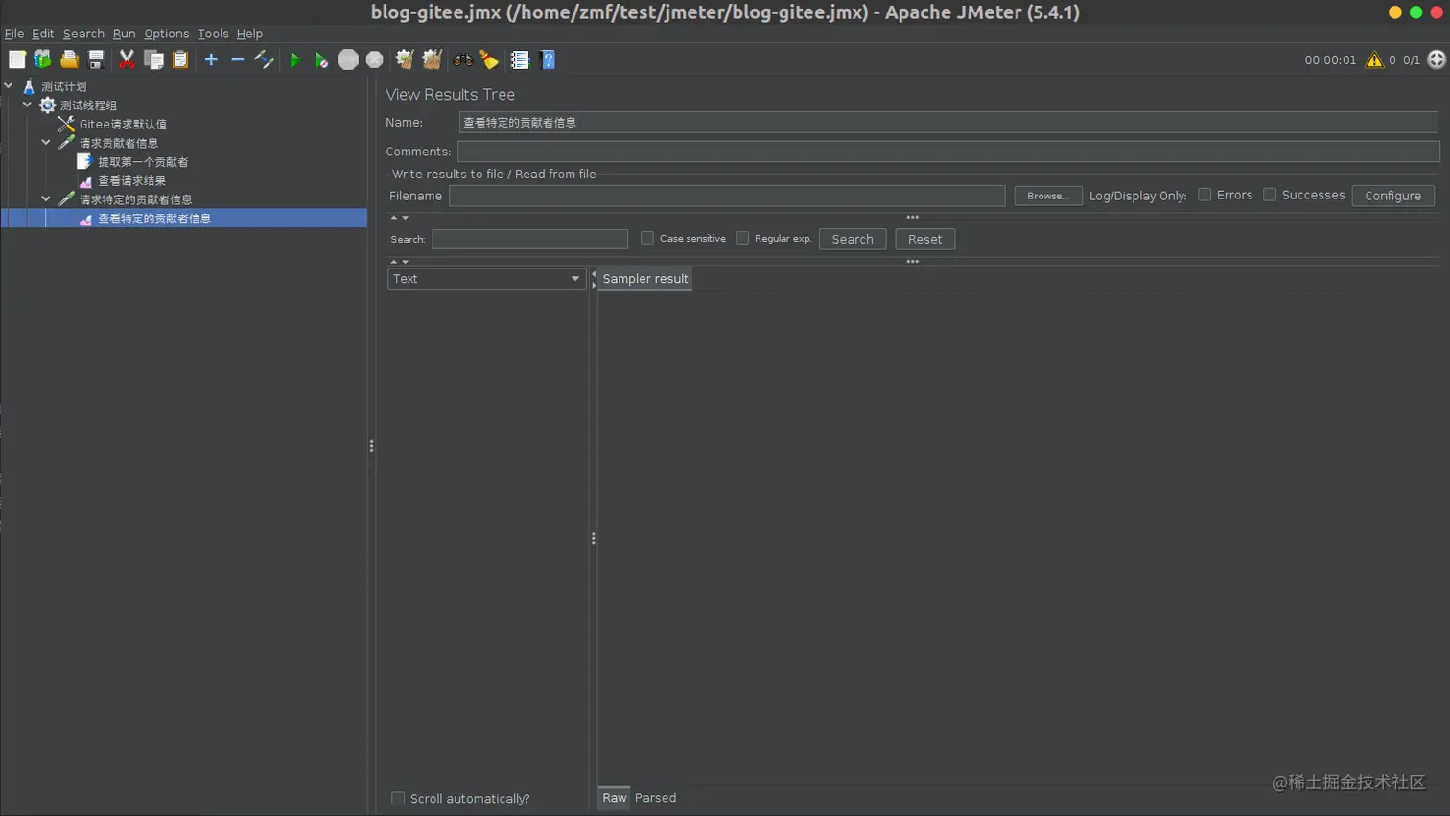This screenshot has width=1450, height=816.
Task: Collapse the 请求贡献者信息 sampler node
Action: coord(46,142)
